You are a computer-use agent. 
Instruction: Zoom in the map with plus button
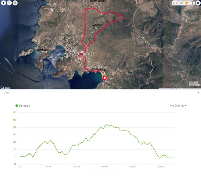click(3, 3)
